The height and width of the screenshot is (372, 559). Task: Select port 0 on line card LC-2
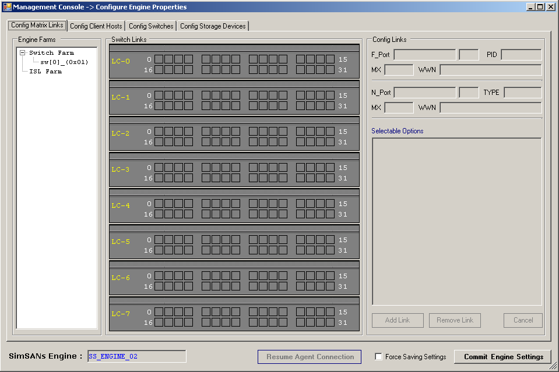[x=159, y=132]
